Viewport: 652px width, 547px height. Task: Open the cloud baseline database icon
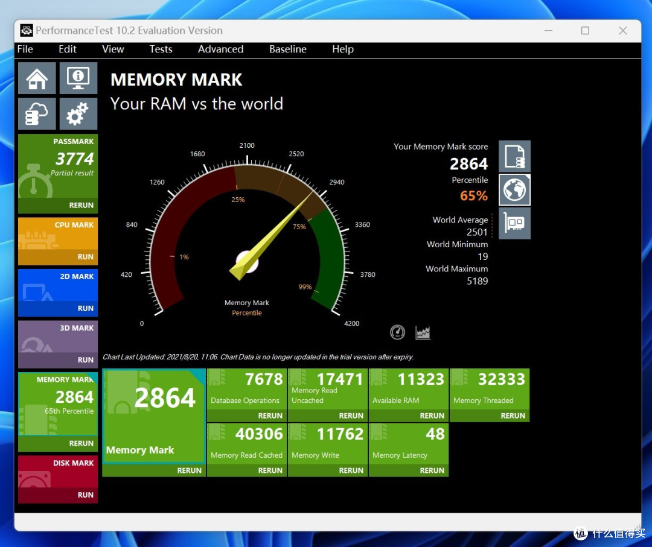37,114
